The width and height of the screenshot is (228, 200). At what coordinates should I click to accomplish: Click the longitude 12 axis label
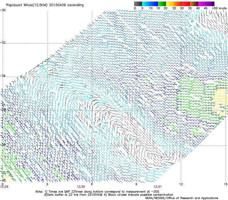(x=181, y=184)
